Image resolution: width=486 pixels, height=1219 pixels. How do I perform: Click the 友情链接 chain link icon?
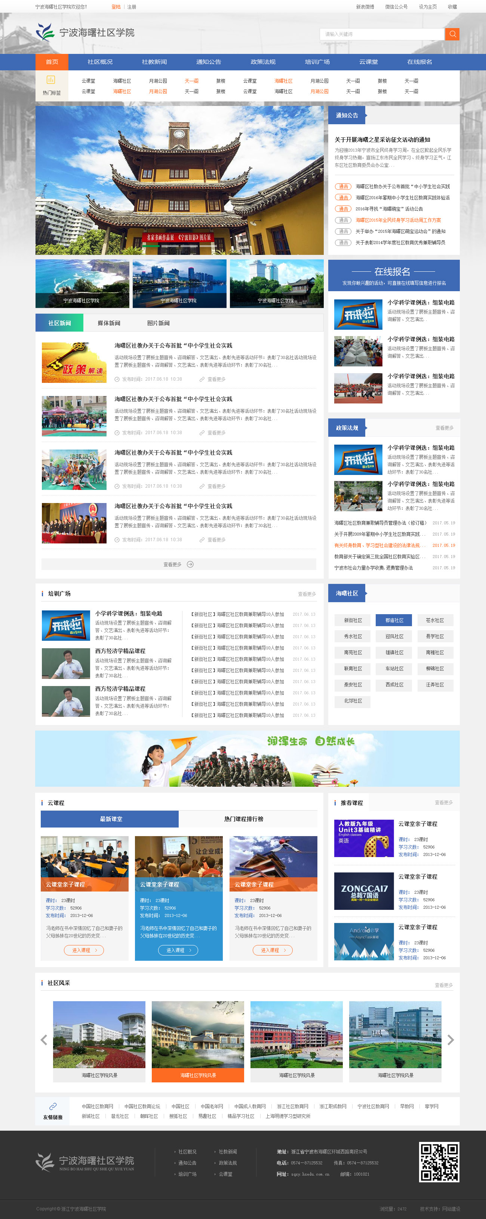pyautogui.click(x=53, y=1106)
